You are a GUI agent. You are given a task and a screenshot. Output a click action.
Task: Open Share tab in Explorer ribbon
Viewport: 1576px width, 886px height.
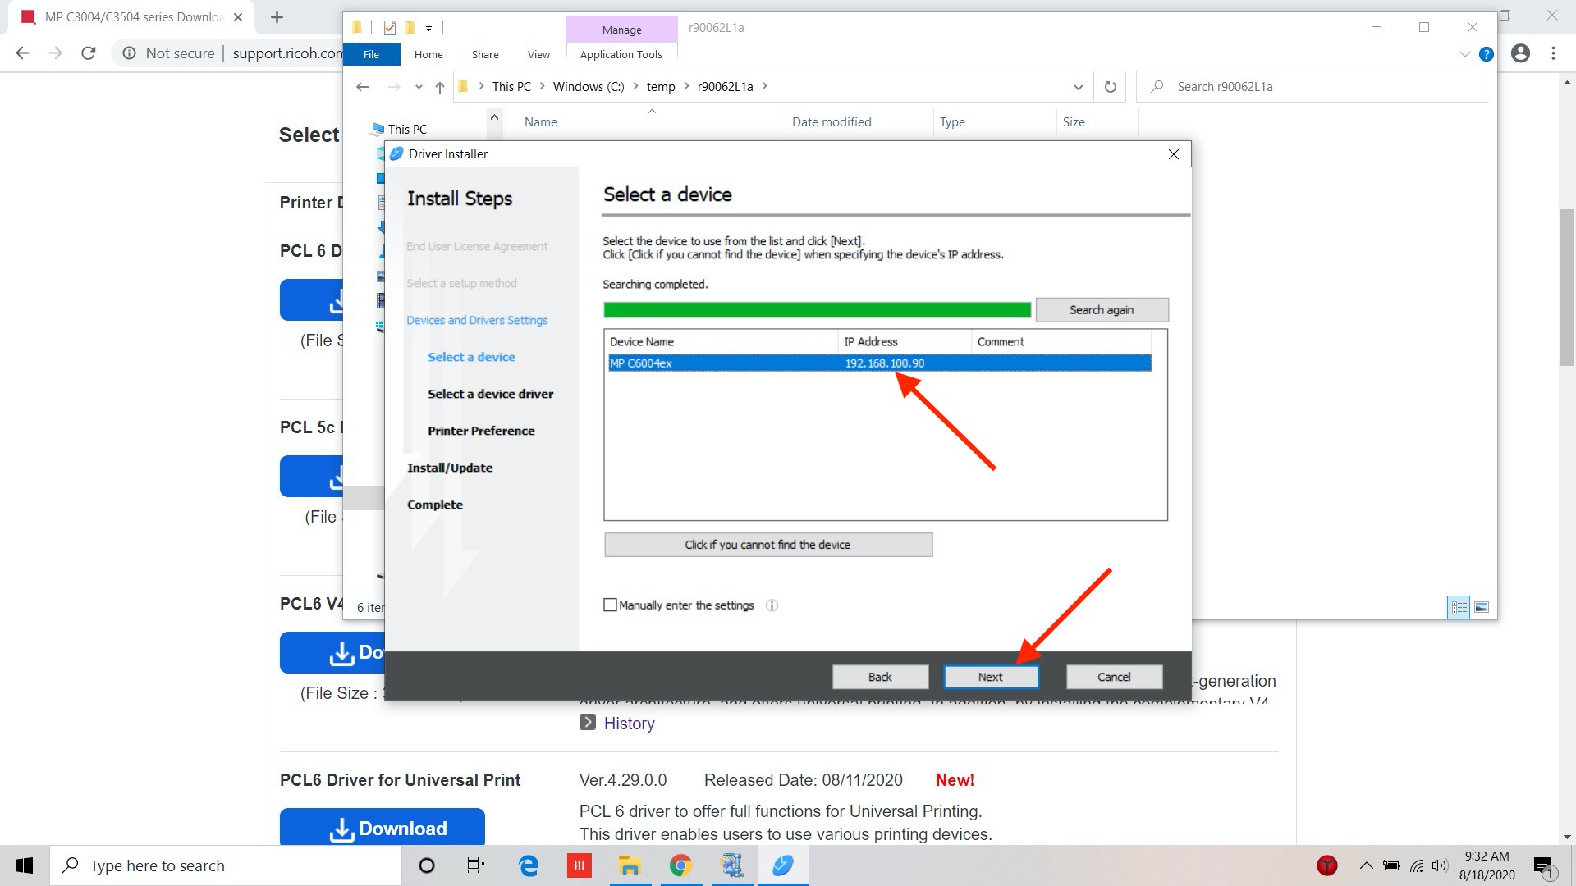[485, 54]
